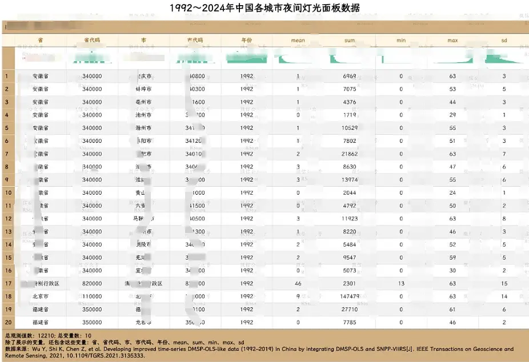Click the city cell 蚌埠市
This screenshot has height=362, width=529.
coord(143,89)
